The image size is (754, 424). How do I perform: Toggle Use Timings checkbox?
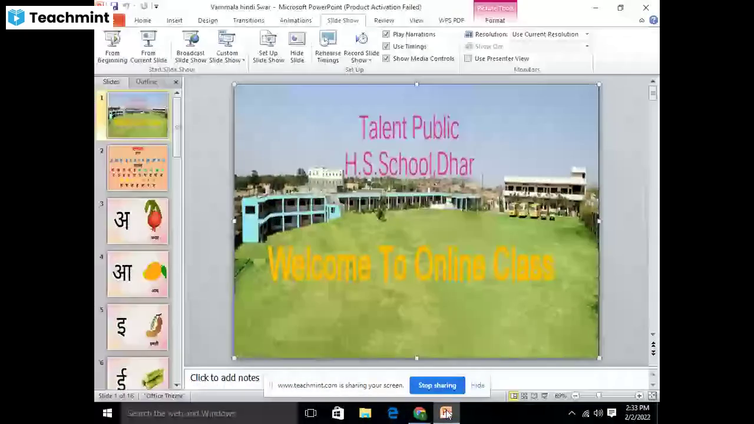386,47
